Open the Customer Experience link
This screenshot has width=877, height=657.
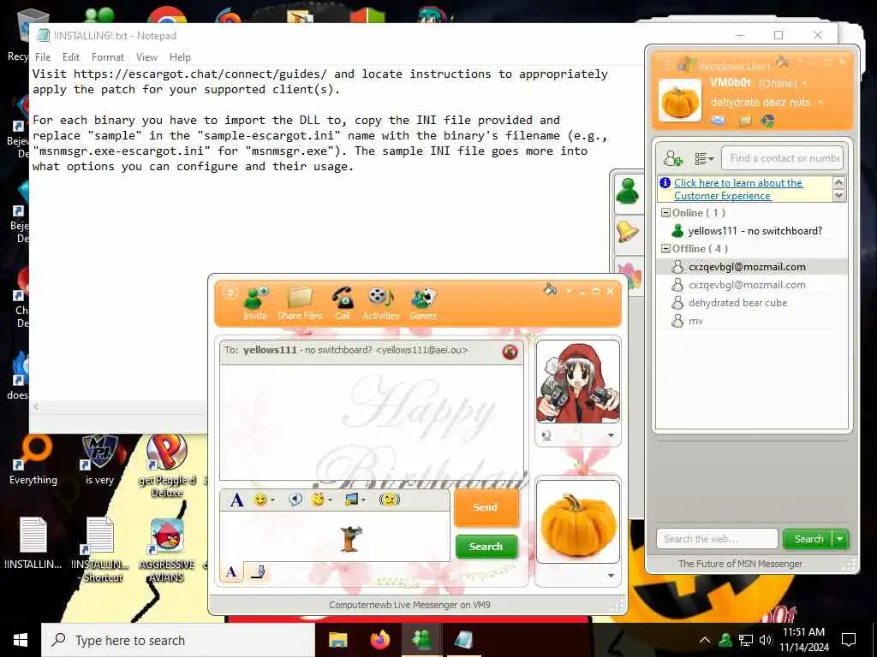pyautogui.click(x=738, y=189)
